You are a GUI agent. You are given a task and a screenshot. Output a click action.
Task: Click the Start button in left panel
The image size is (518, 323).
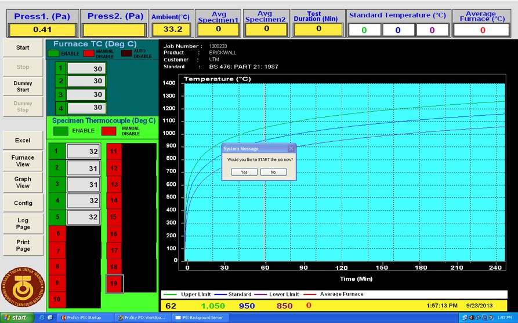coord(23,48)
